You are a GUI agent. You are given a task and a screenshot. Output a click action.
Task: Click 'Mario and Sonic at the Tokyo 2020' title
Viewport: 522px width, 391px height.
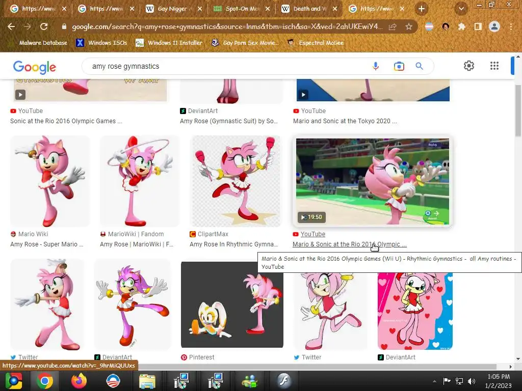coord(345,121)
